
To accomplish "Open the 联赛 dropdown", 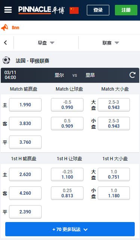I will pos(111,43).
